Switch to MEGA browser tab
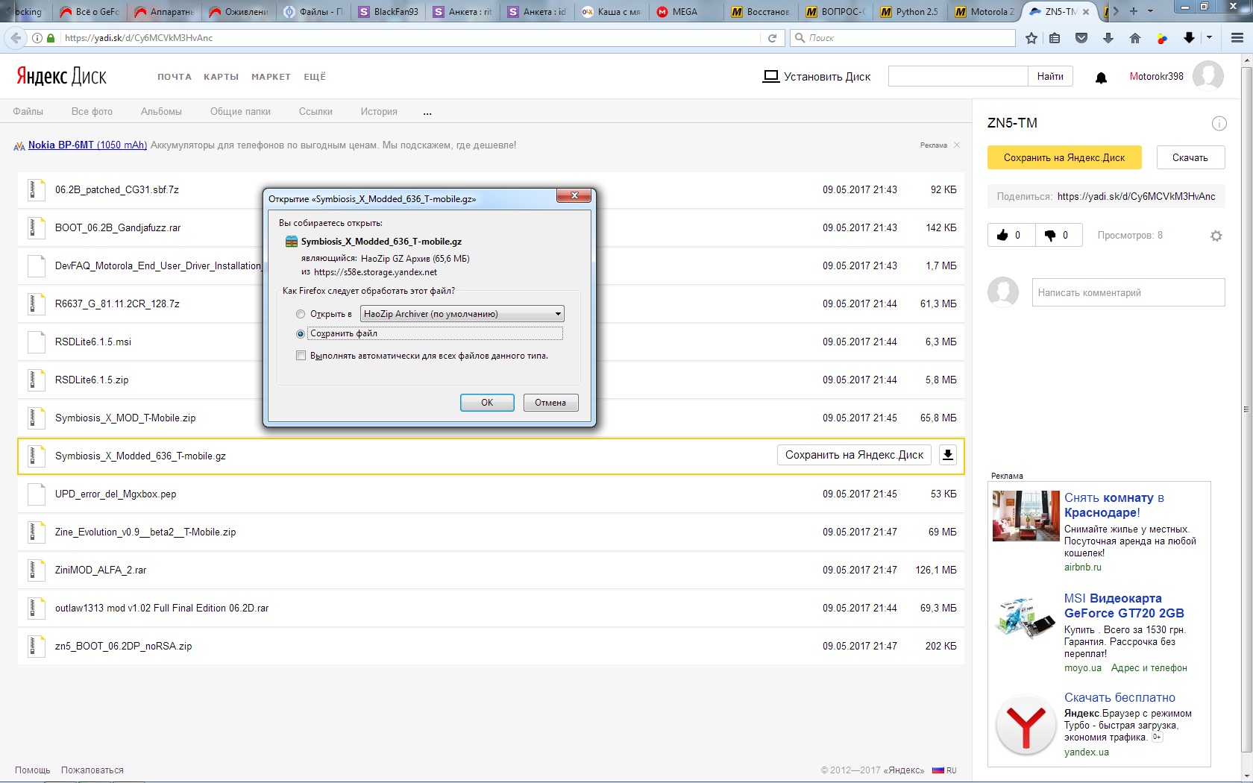The width and height of the screenshot is (1253, 783). point(685,11)
